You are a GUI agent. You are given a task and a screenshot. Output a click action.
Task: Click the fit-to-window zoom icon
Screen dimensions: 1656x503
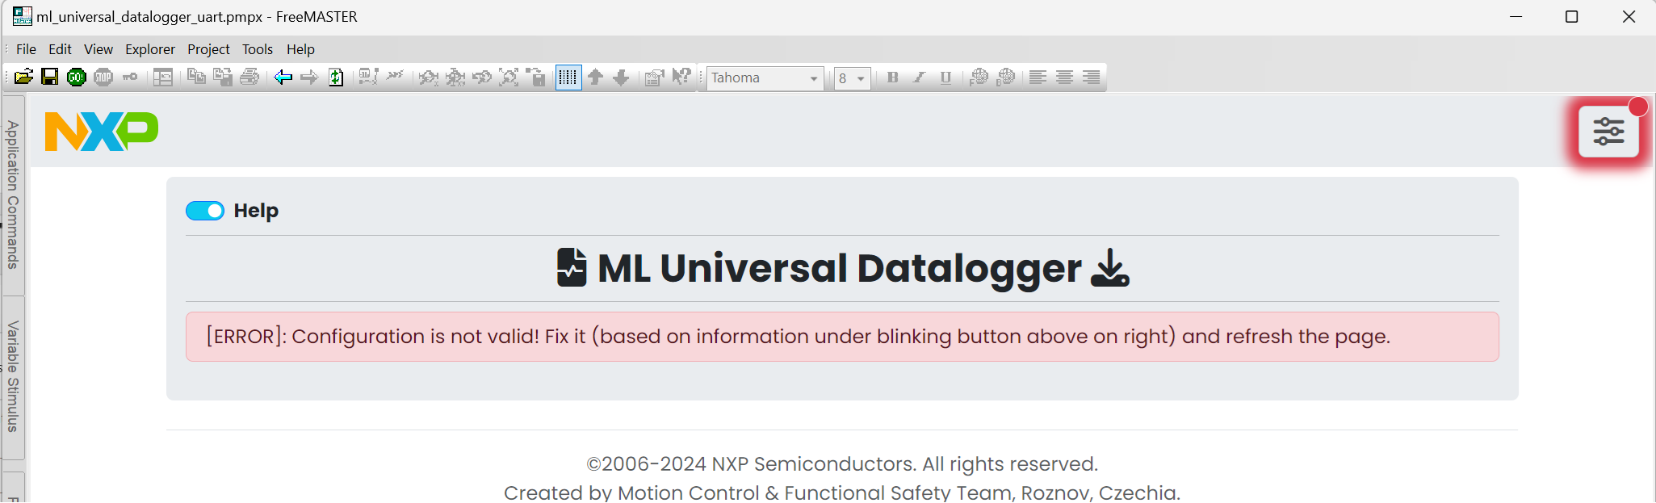click(x=509, y=78)
